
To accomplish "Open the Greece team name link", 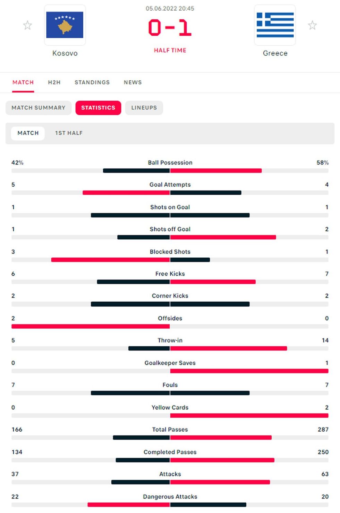I will click(x=275, y=53).
